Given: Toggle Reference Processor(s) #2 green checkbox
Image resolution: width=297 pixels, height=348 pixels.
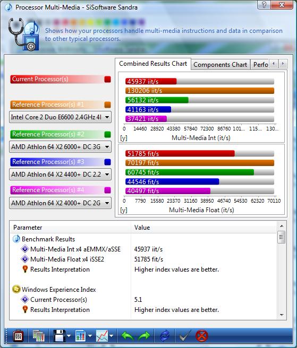Looking at the screenshot, I should click(x=108, y=135).
